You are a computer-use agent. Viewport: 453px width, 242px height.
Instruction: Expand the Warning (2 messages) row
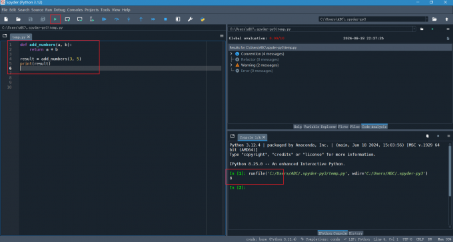tap(231, 65)
